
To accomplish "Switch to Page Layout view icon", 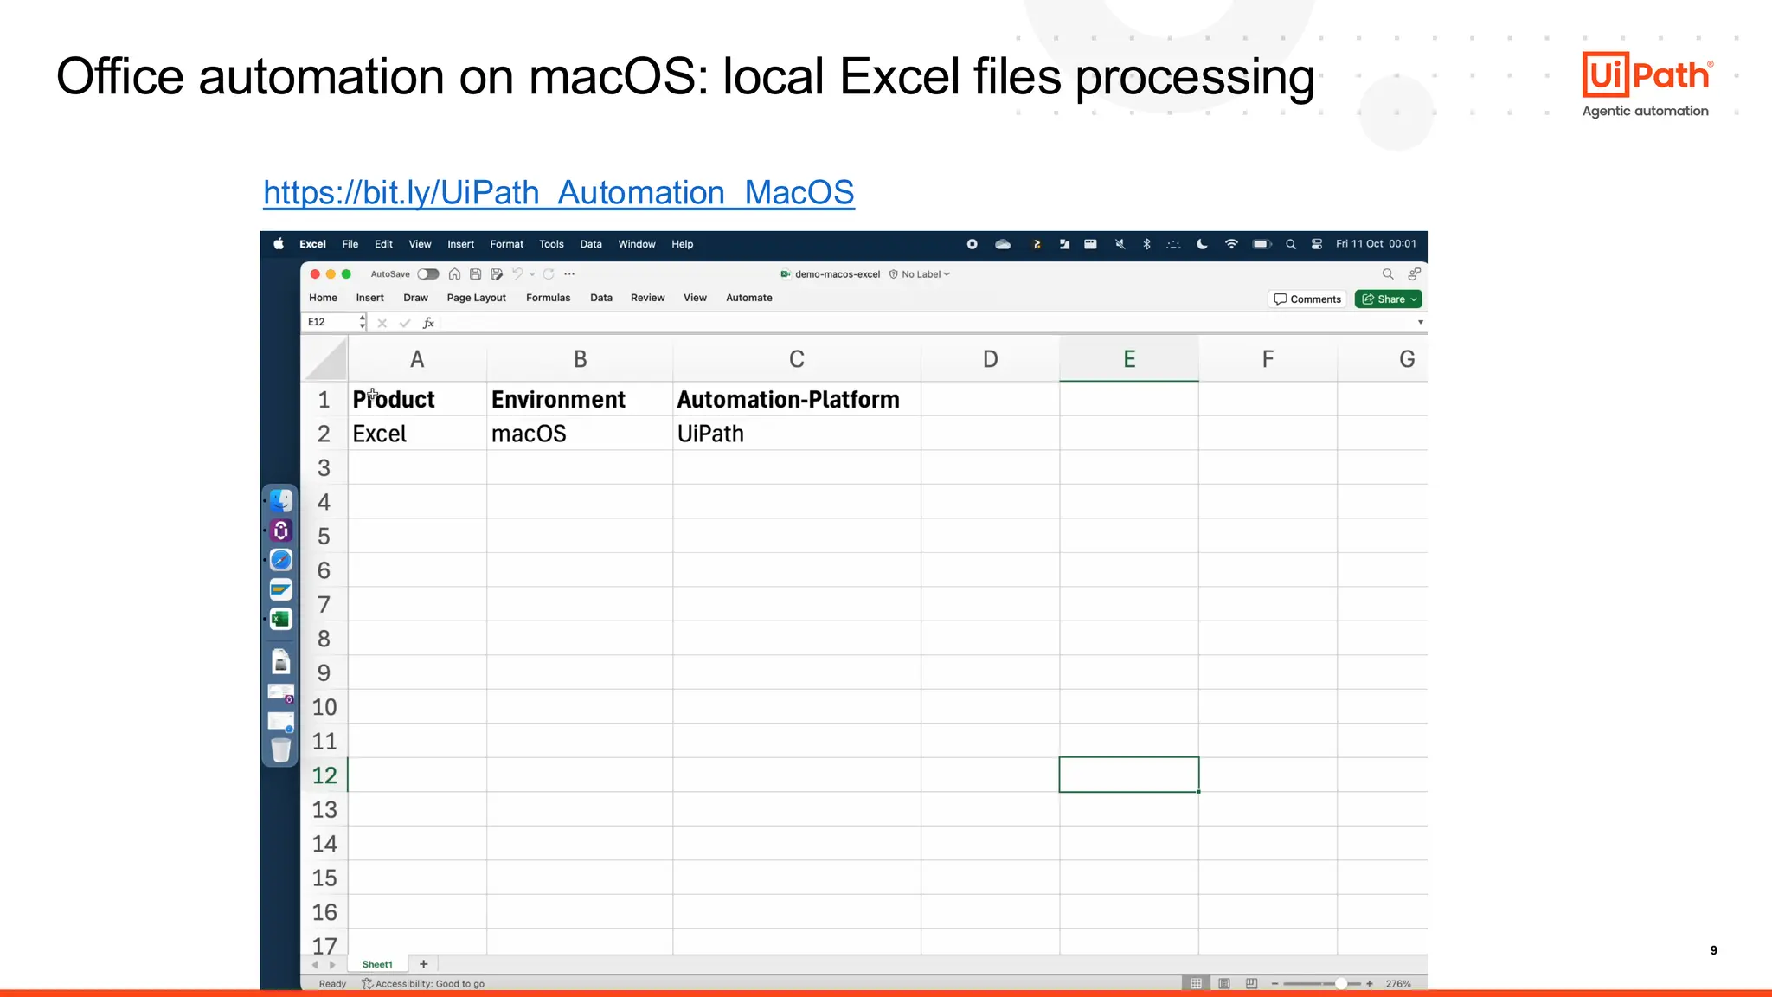I will pyautogui.click(x=1224, y=984).
